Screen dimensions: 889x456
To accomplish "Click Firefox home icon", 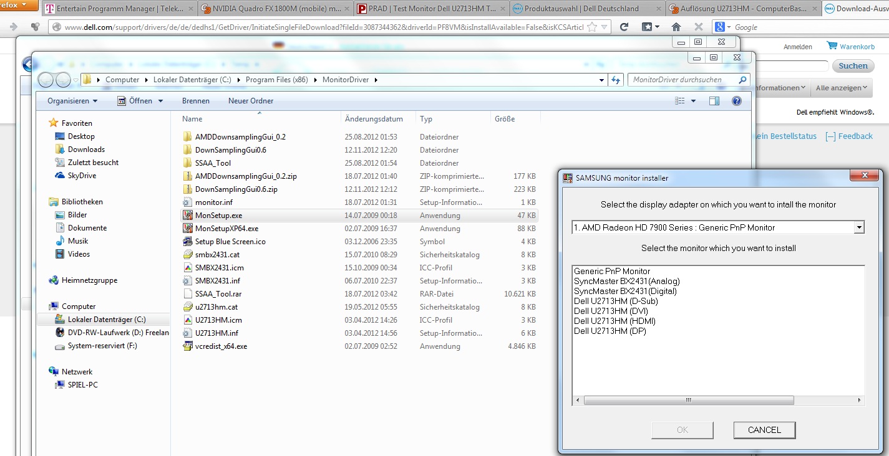I will click(x=676, y=27).
